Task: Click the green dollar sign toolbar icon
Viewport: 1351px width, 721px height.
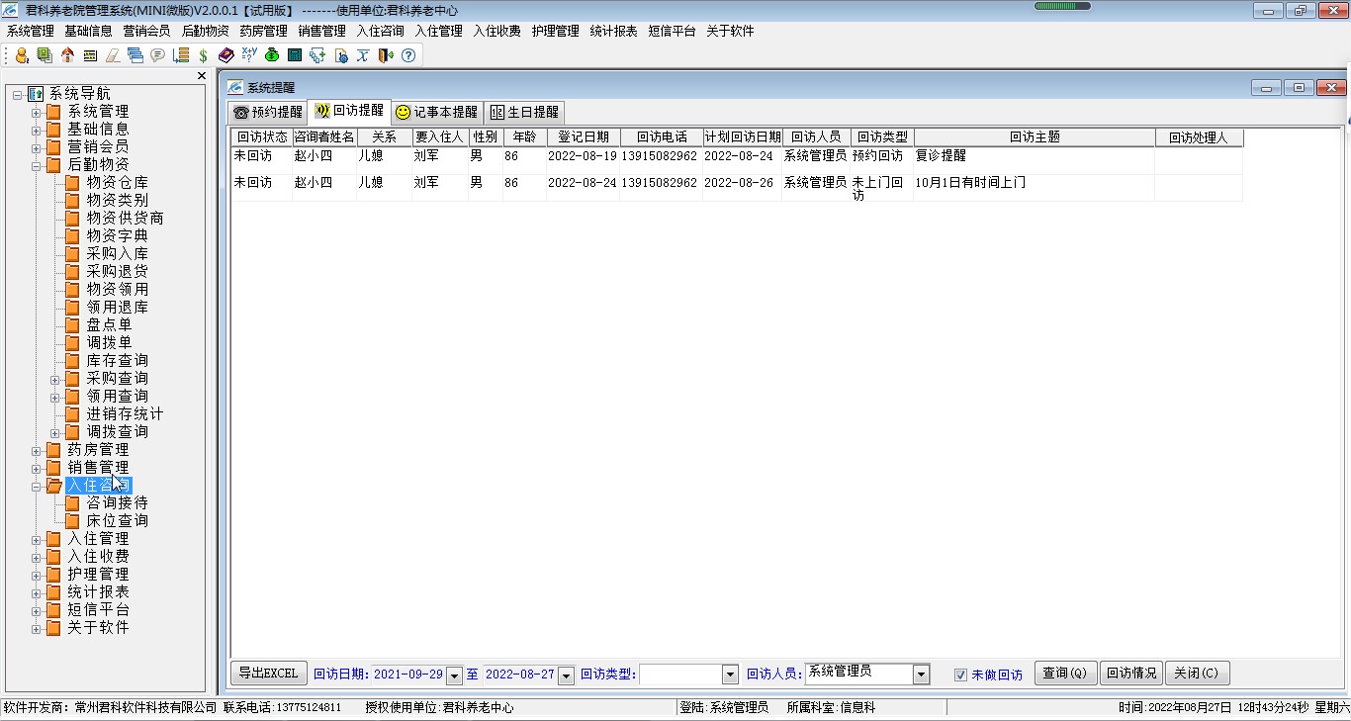Action: coord(203,55)
